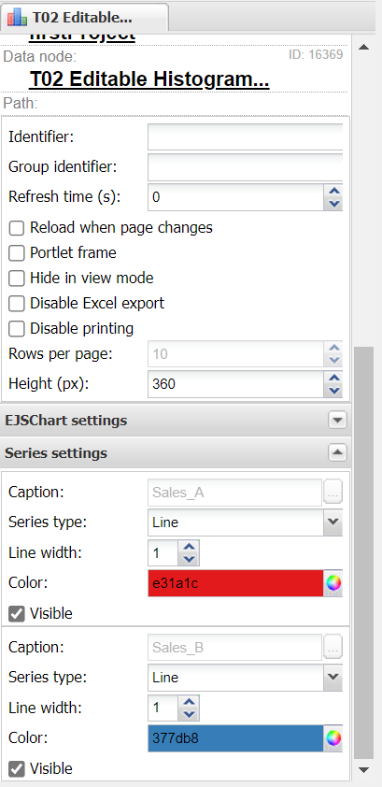This screenshot has height=787, width=382.
Task: Open color picker wheel for Sales_B
Action: tap(333, 738)
